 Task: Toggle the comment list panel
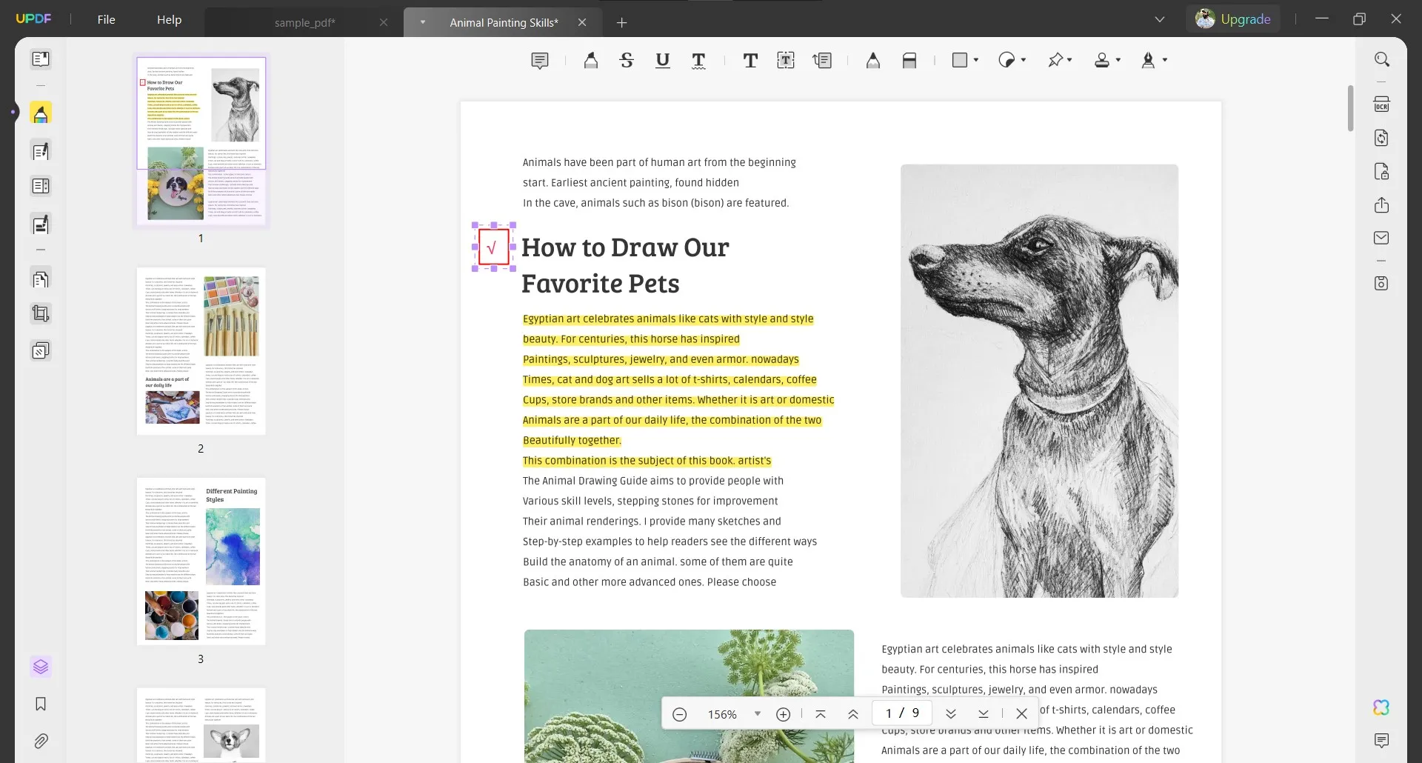(1381, 741)
